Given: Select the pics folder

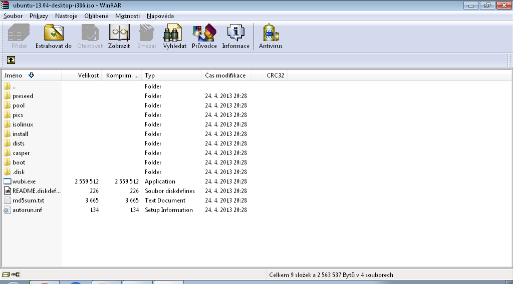Looking at the screenshot, I should coord(18,115).
